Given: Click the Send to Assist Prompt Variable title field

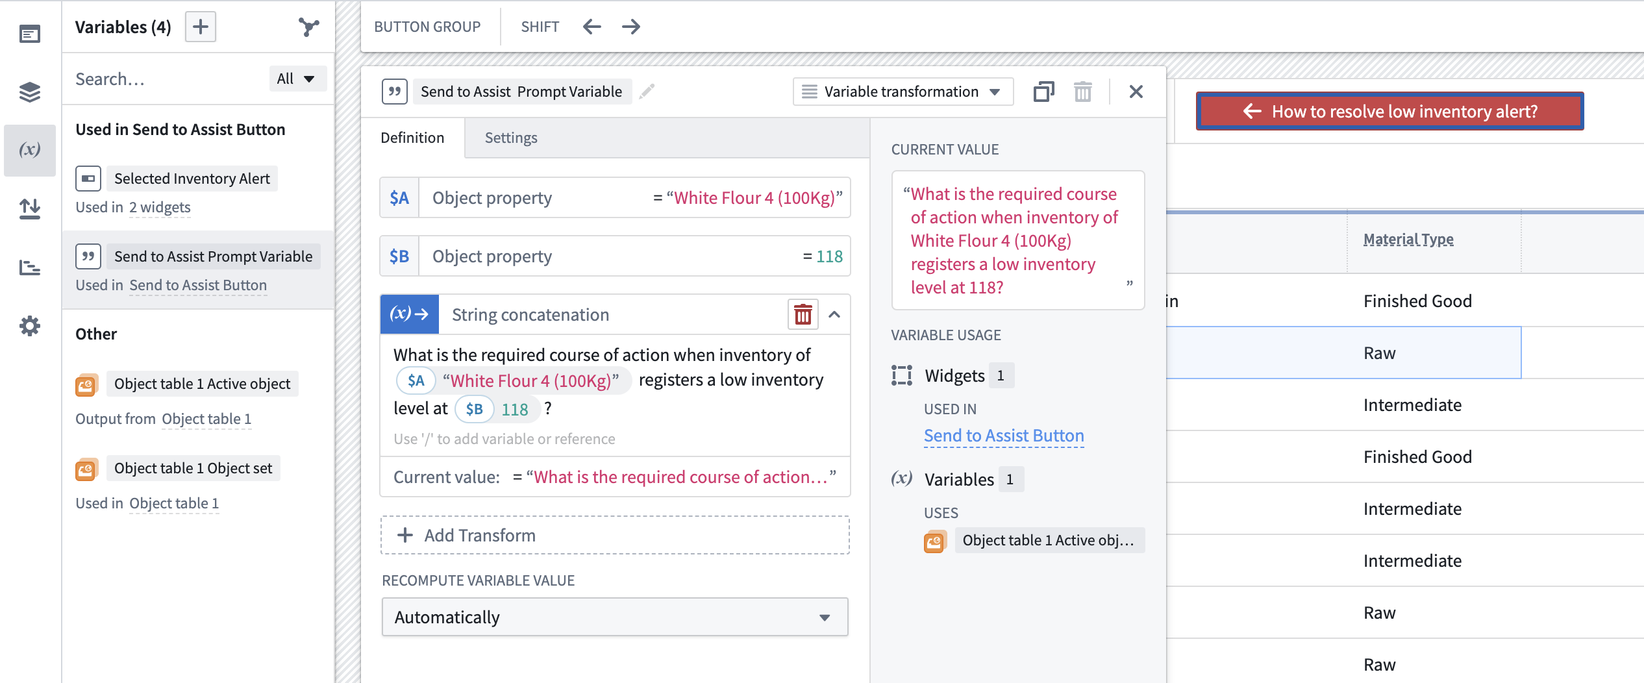Looking at the screenshot, I should pyautogui.click(x=521, y=92).
